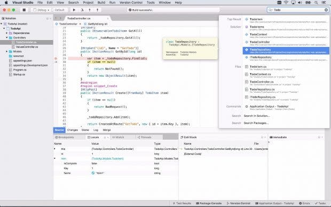Expand the 'this' variable in Locals
This screenshot has width=331, height=207.
(x=54, y=149)
